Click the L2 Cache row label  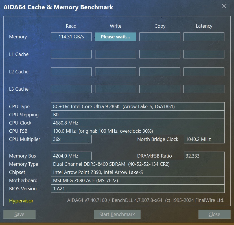[19, 72]
